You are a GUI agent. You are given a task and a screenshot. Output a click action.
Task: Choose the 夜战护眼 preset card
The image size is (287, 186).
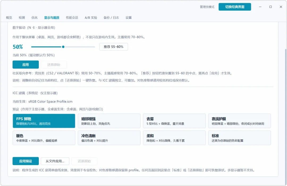[x=239, y=121]
